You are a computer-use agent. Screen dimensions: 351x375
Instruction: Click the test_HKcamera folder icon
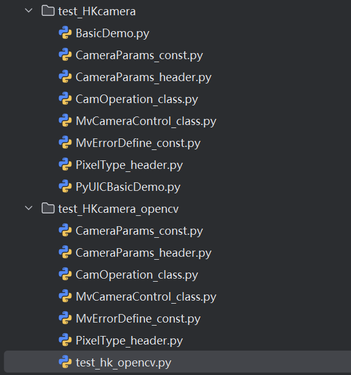point(48,11)
